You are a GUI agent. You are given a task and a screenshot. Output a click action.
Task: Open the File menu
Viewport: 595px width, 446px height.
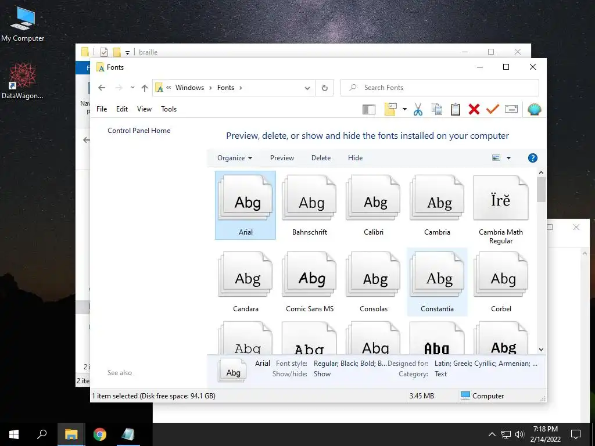(102, 109)
